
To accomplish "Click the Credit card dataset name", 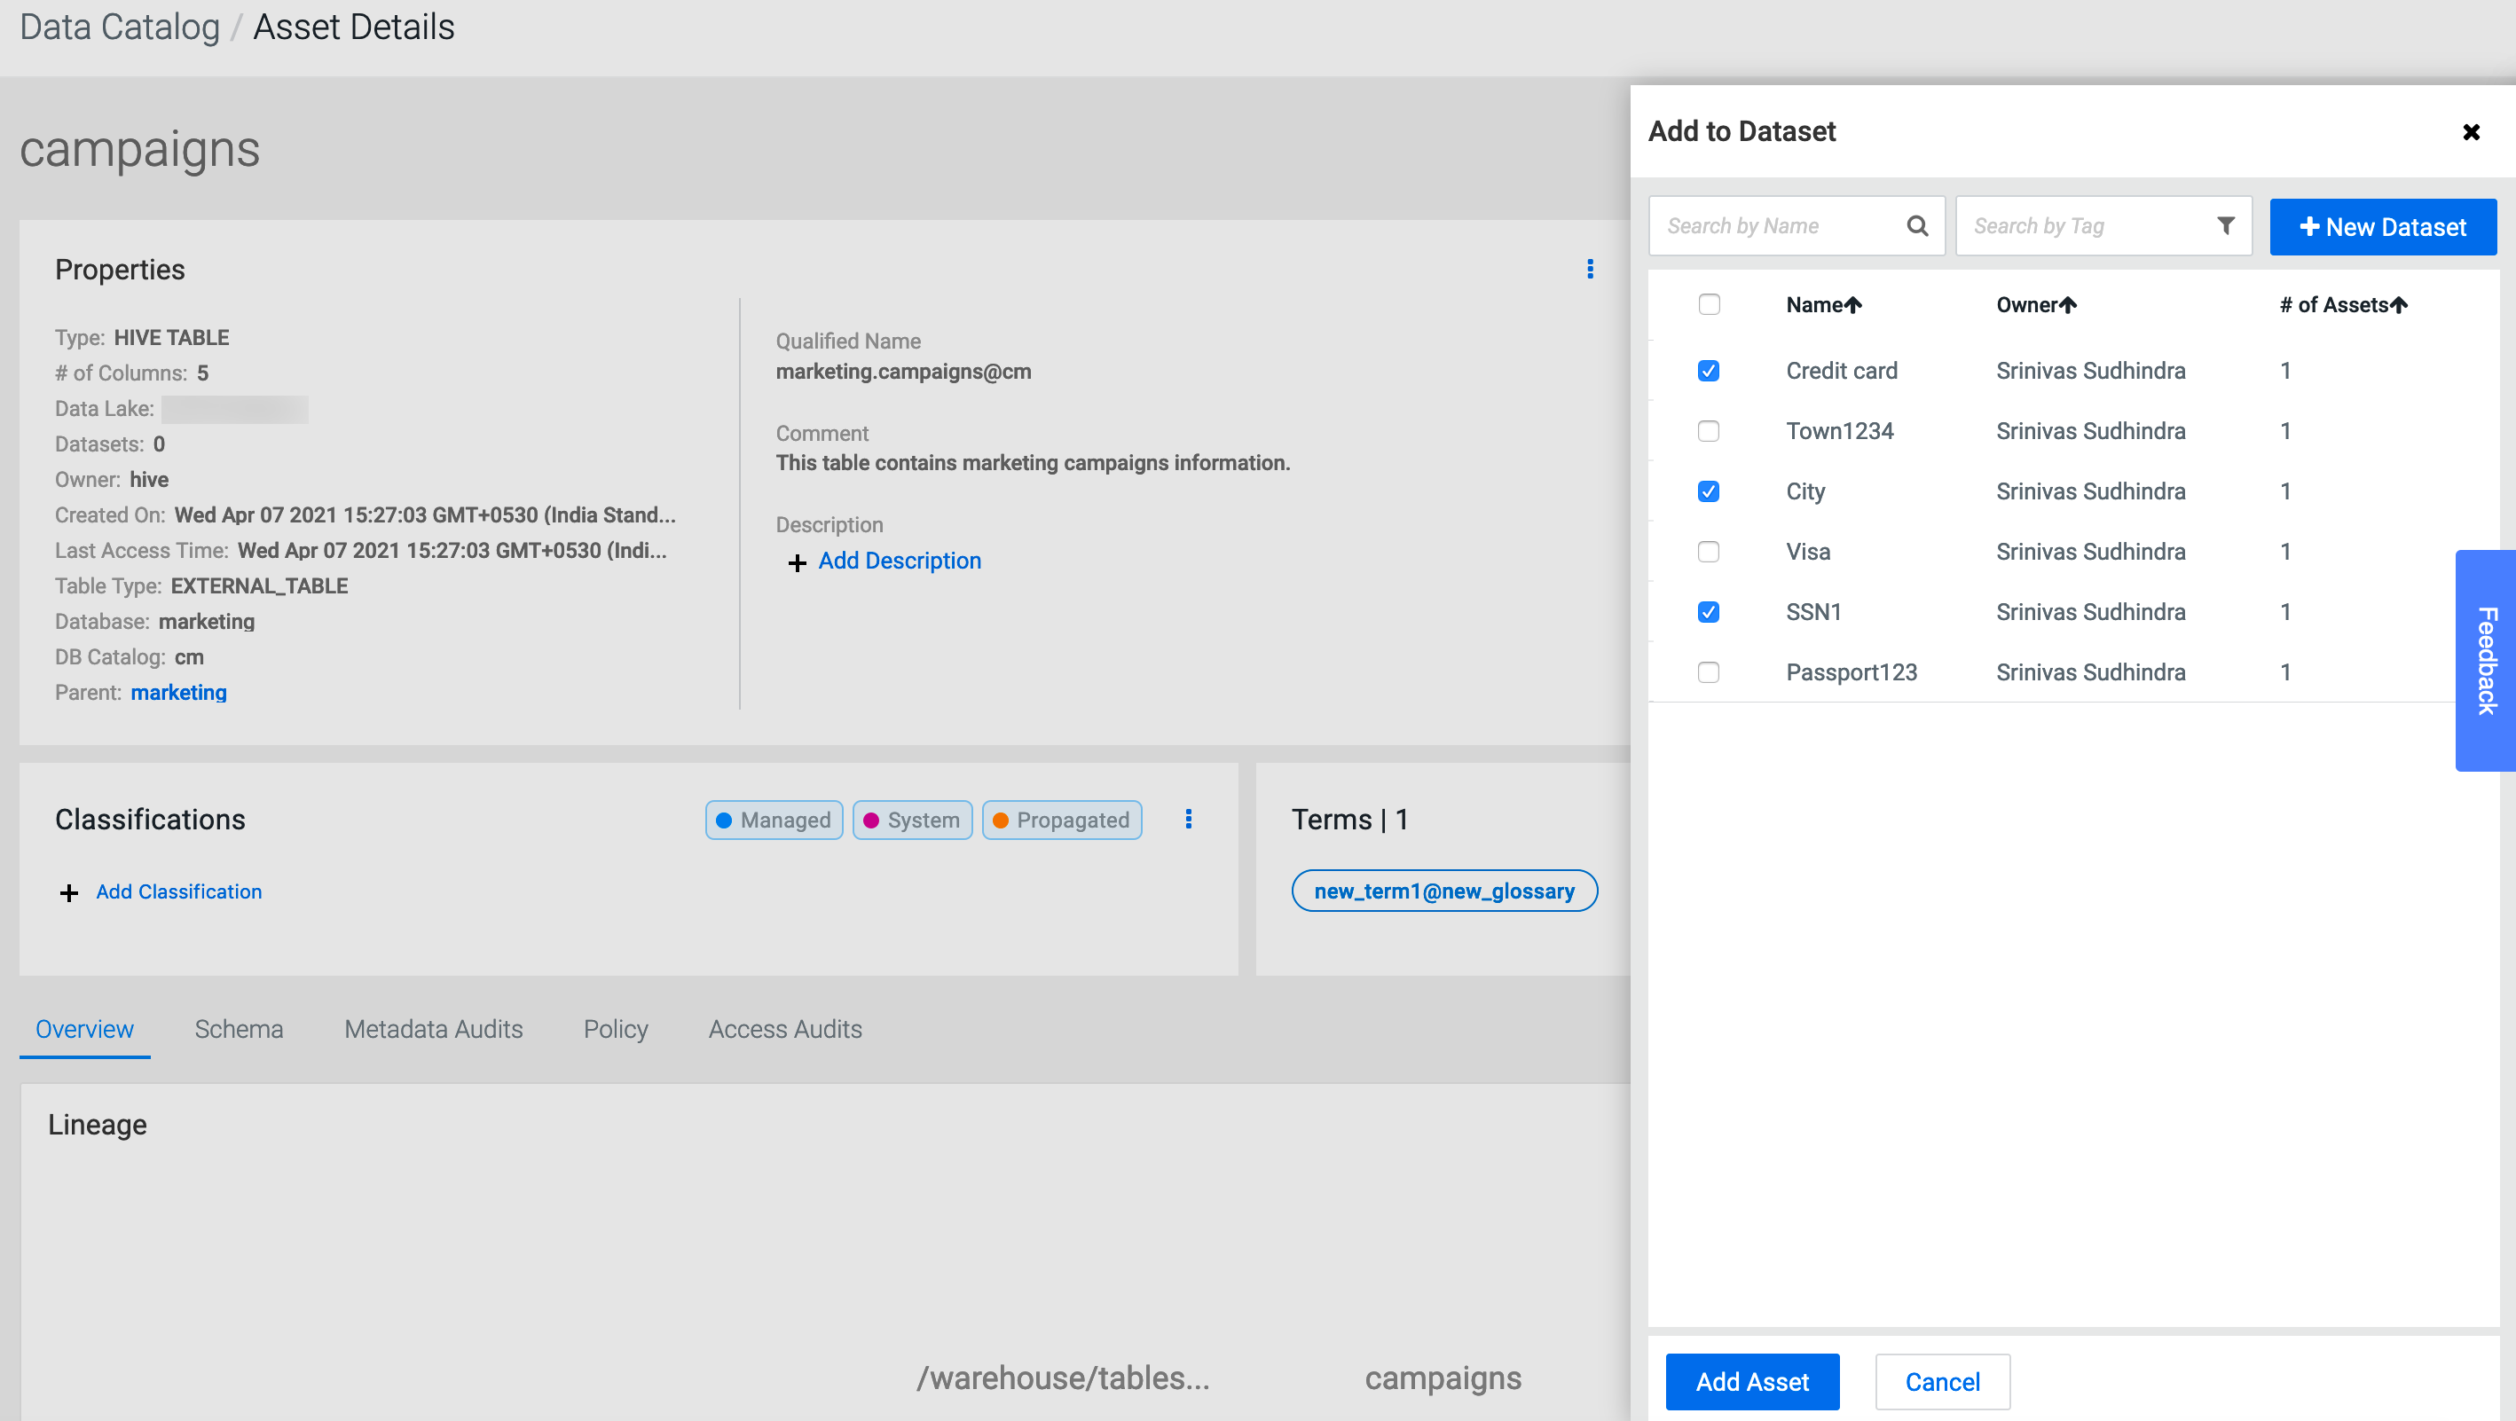I will point(1841,370).
